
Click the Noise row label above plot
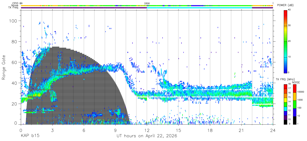tap(15, 5)
